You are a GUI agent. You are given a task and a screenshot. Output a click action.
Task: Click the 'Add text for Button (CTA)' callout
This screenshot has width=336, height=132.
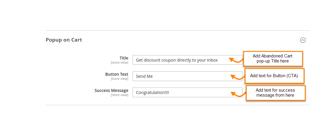pos(274,76)
